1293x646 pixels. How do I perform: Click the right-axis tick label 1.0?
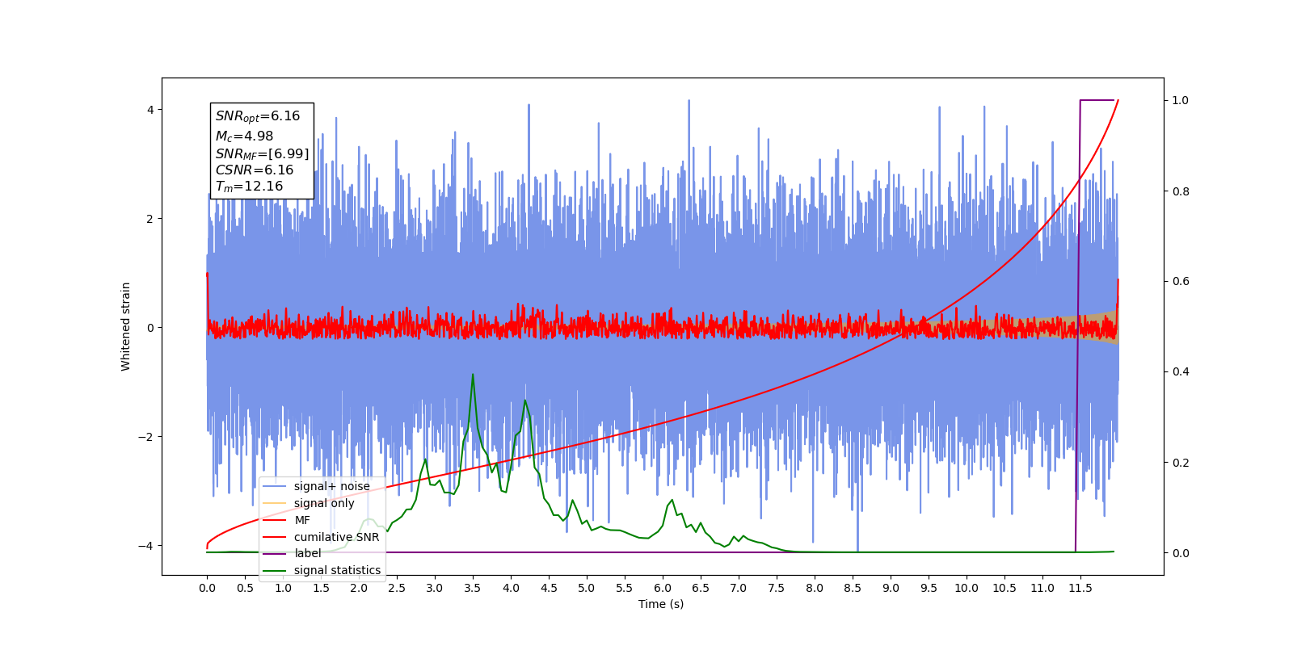1181,101
